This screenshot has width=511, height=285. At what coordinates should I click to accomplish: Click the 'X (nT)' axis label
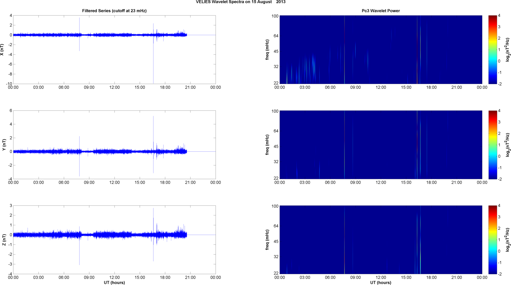2,50
